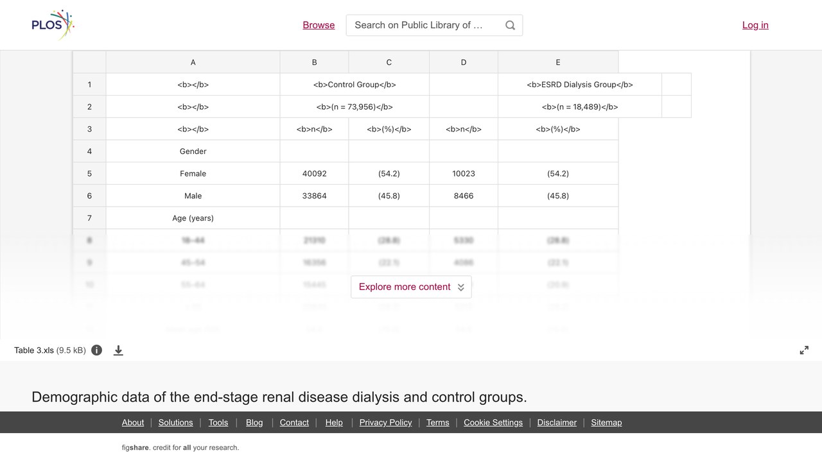
Task: Open the Privacy Policy link
Action: (x=385, y=422)
